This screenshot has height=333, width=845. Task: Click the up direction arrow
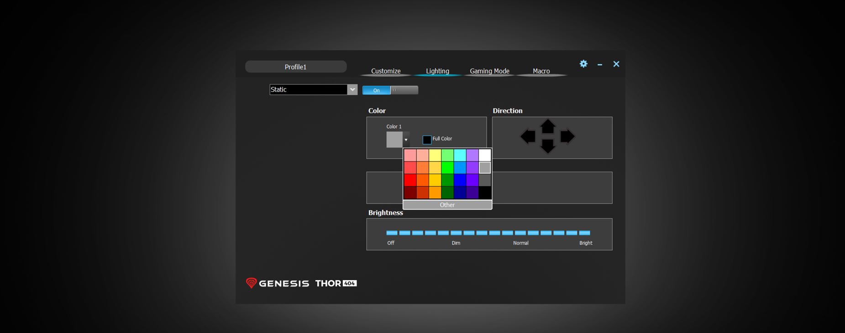(547, 126)
